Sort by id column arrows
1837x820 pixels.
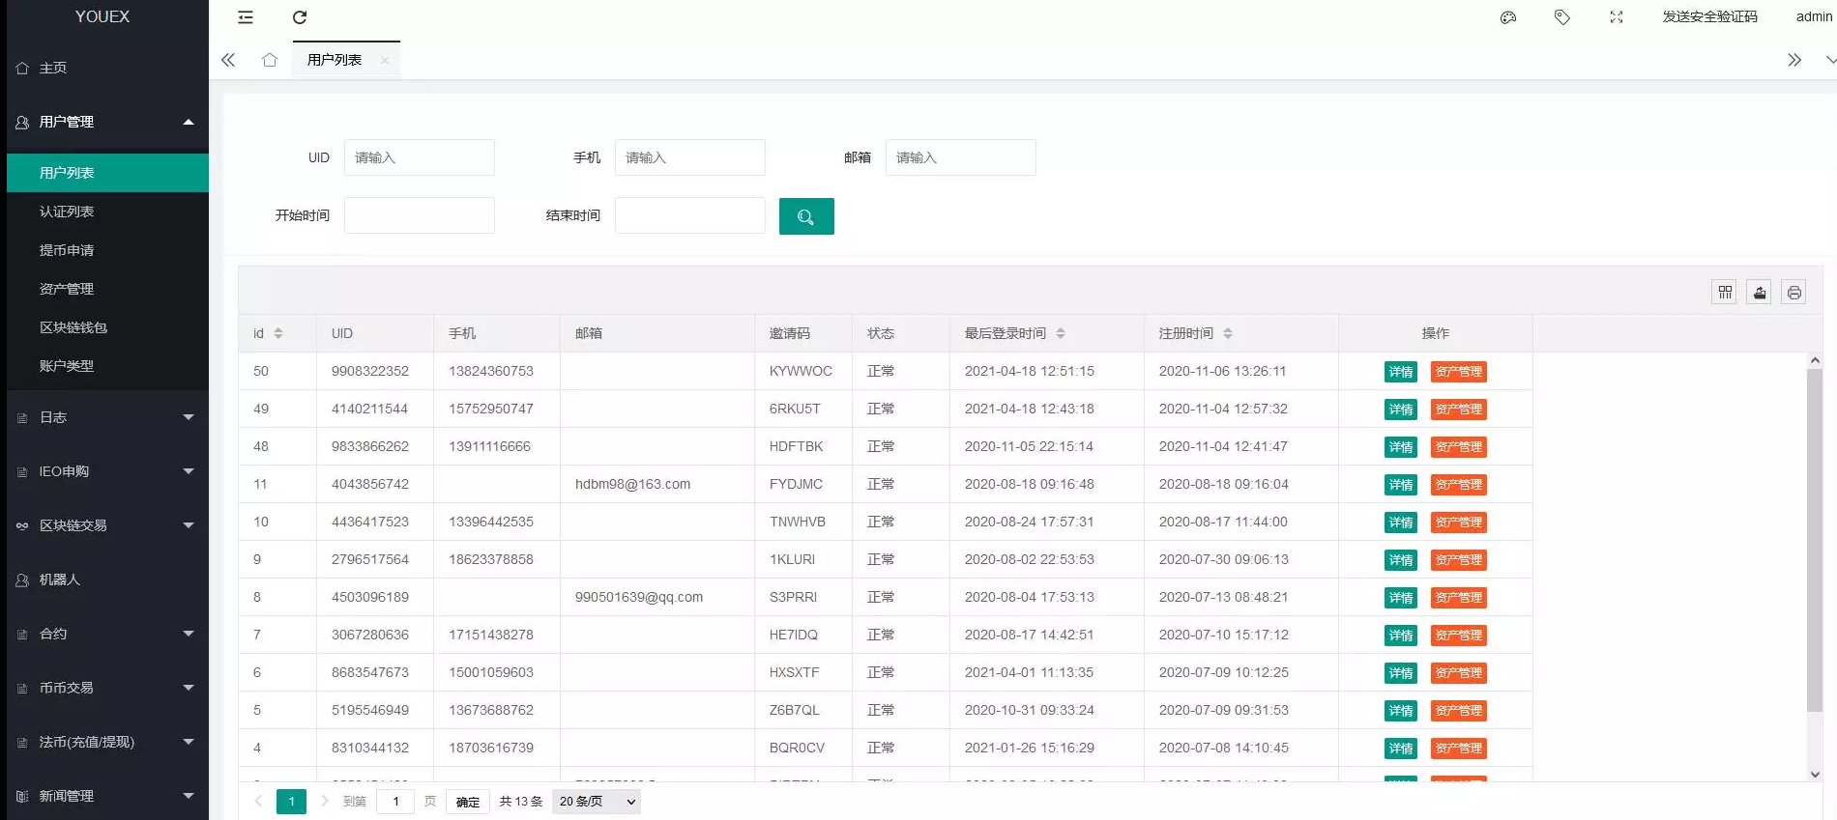(x=278, y=333)
